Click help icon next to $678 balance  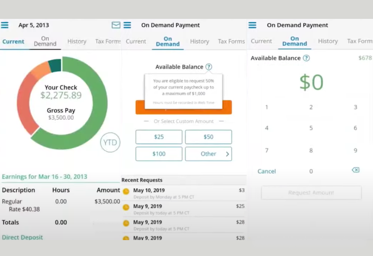tap(306, 58)
